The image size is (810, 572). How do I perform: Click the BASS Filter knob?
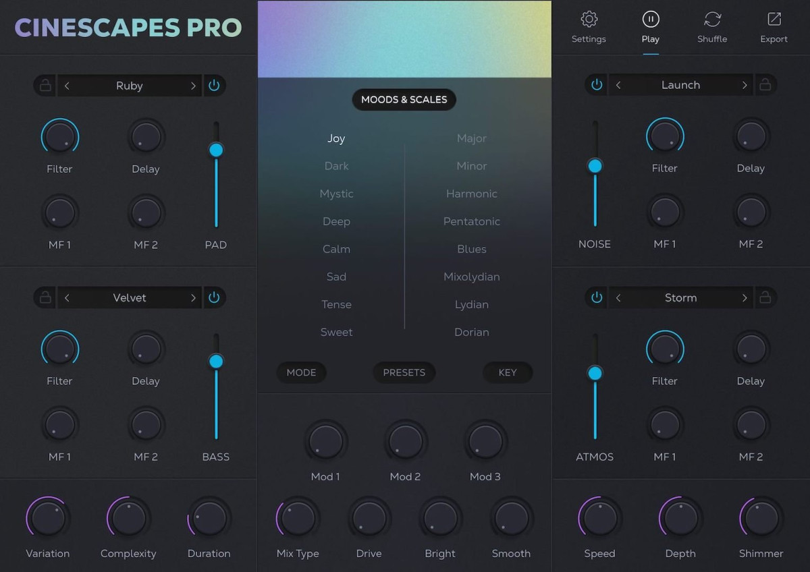coord(60,349)
